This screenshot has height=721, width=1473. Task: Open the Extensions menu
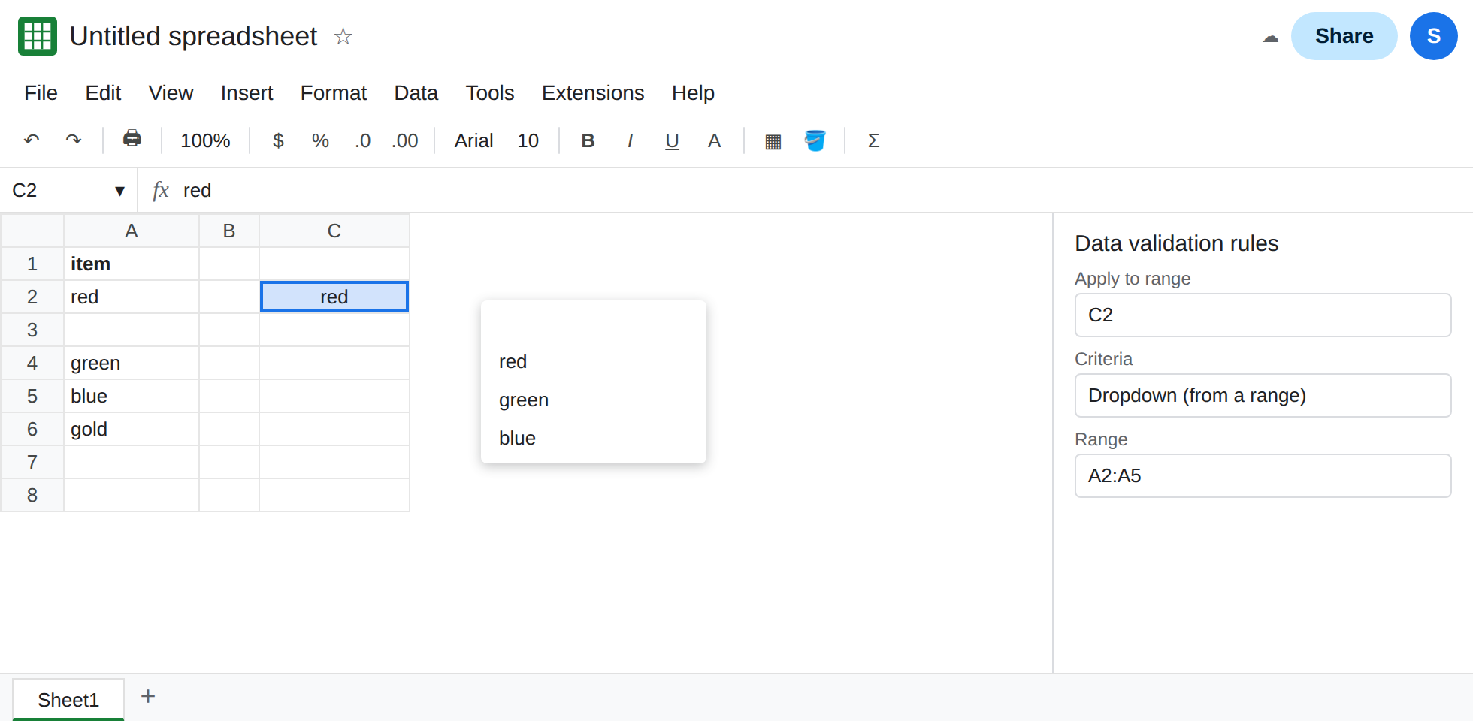coord(593,92)
